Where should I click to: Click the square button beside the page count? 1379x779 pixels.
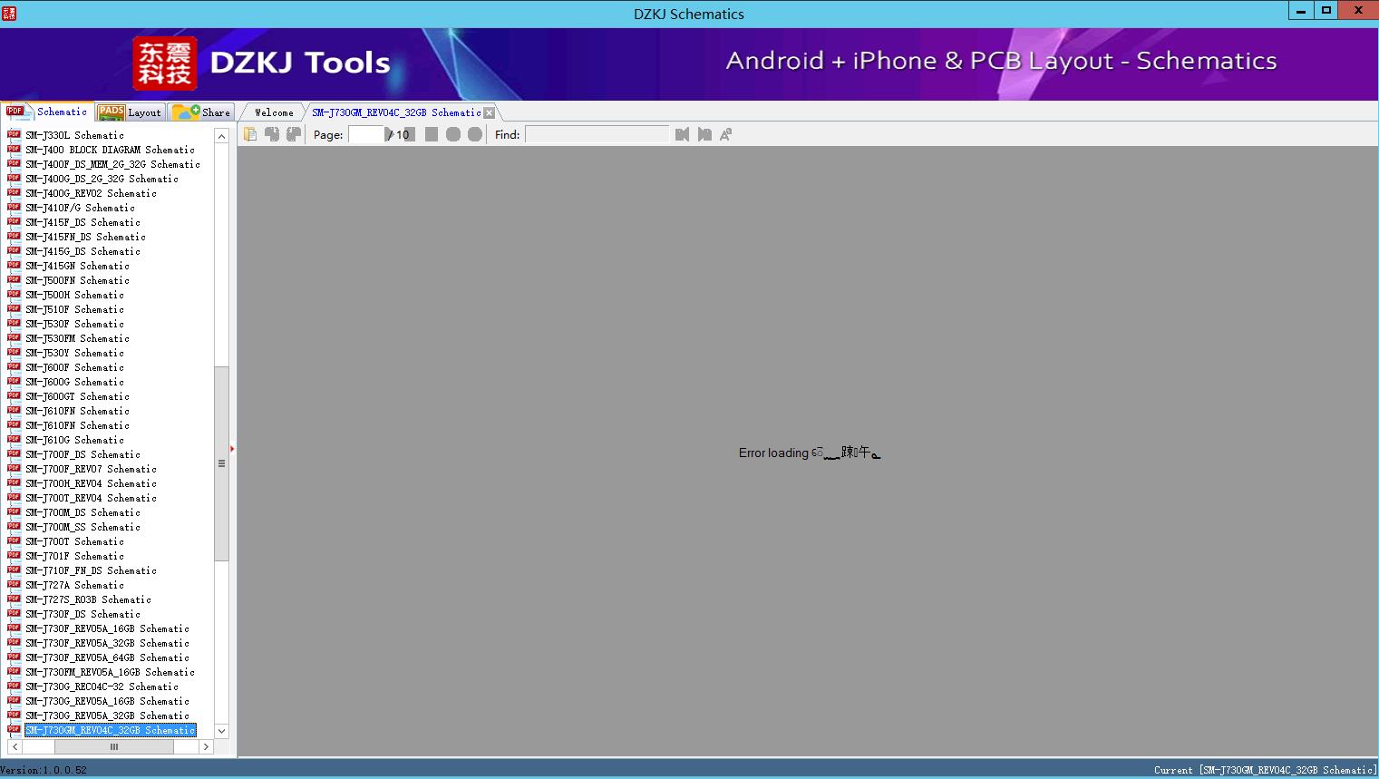432,134
